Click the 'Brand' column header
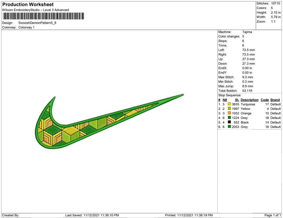 275,100
